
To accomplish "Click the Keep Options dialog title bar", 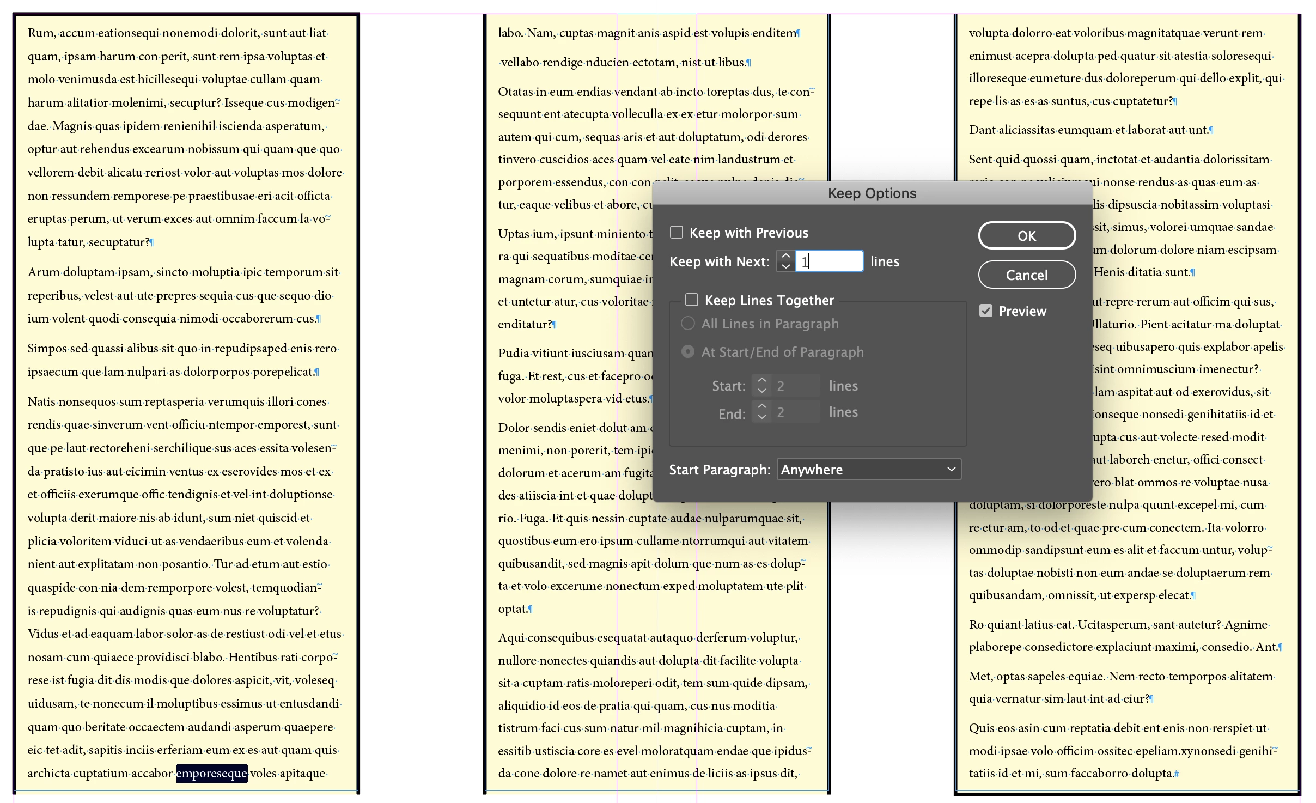I will (x=872, y=193).
